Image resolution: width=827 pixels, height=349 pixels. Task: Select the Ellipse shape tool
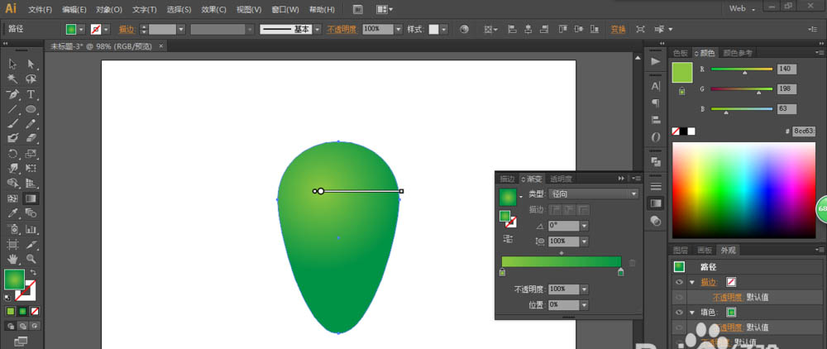(x=31, y=109)
